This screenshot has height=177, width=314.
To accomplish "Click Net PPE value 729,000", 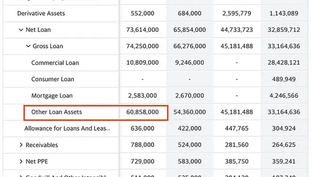I will 142,161.
